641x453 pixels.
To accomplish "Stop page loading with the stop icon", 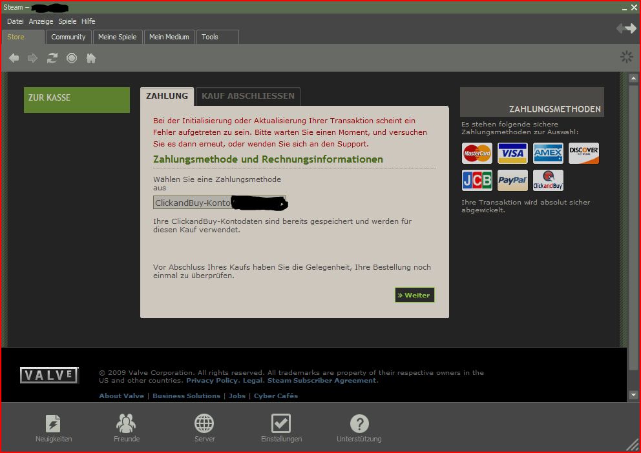I will [x=72, y=58].
